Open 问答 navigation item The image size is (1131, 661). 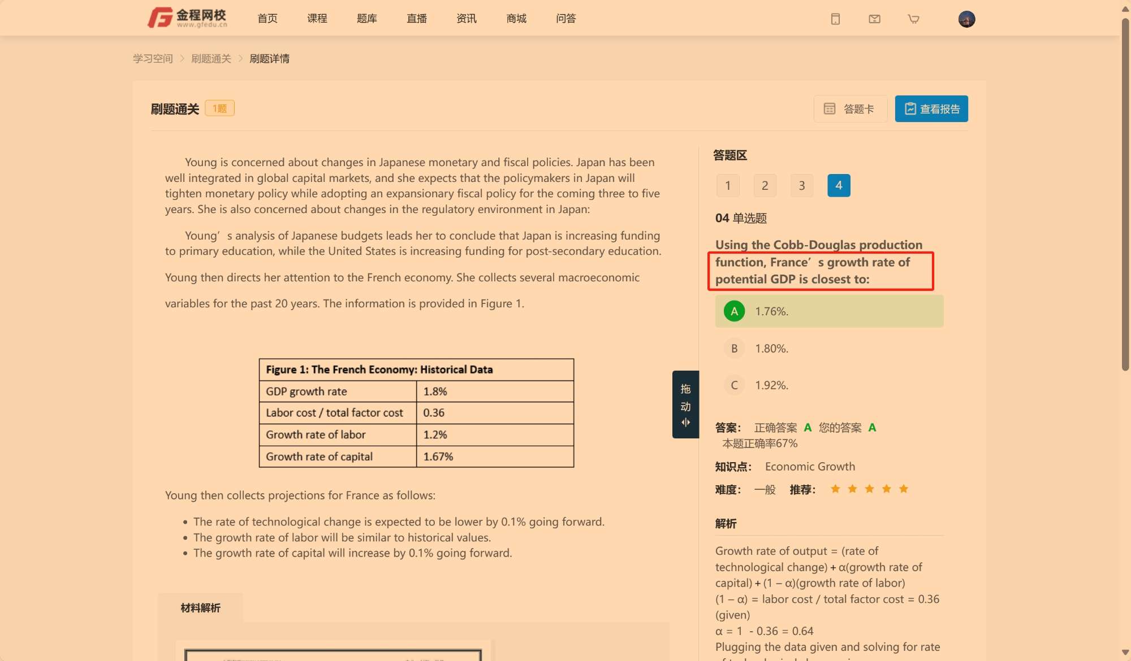pos(566,19)
